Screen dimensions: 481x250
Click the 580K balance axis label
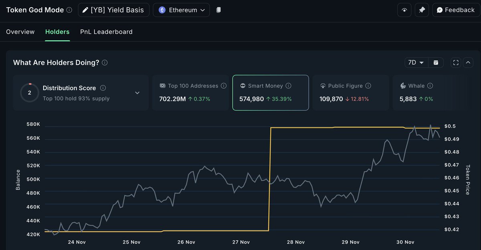pos(33,124)
